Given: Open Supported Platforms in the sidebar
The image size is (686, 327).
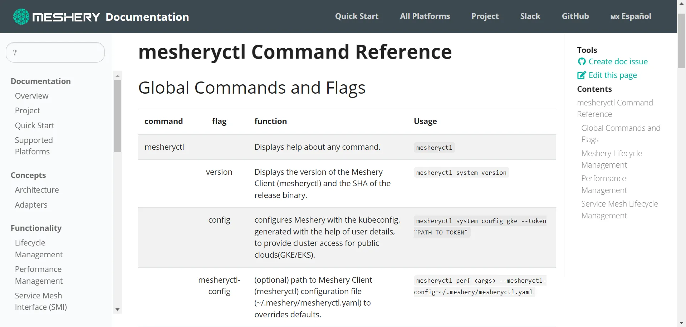Looking at the screenshot, I should (x=34, y=145).
